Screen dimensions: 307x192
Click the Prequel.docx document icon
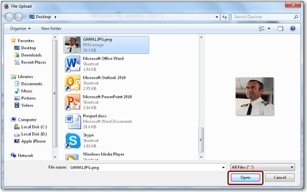[73, 121]
